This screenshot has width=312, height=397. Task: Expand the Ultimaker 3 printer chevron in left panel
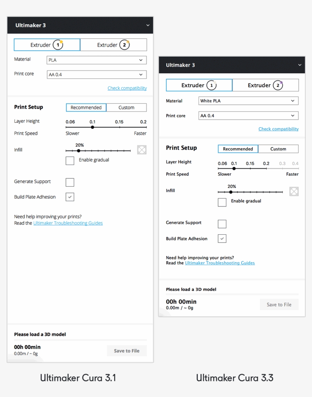click(148, 26)
